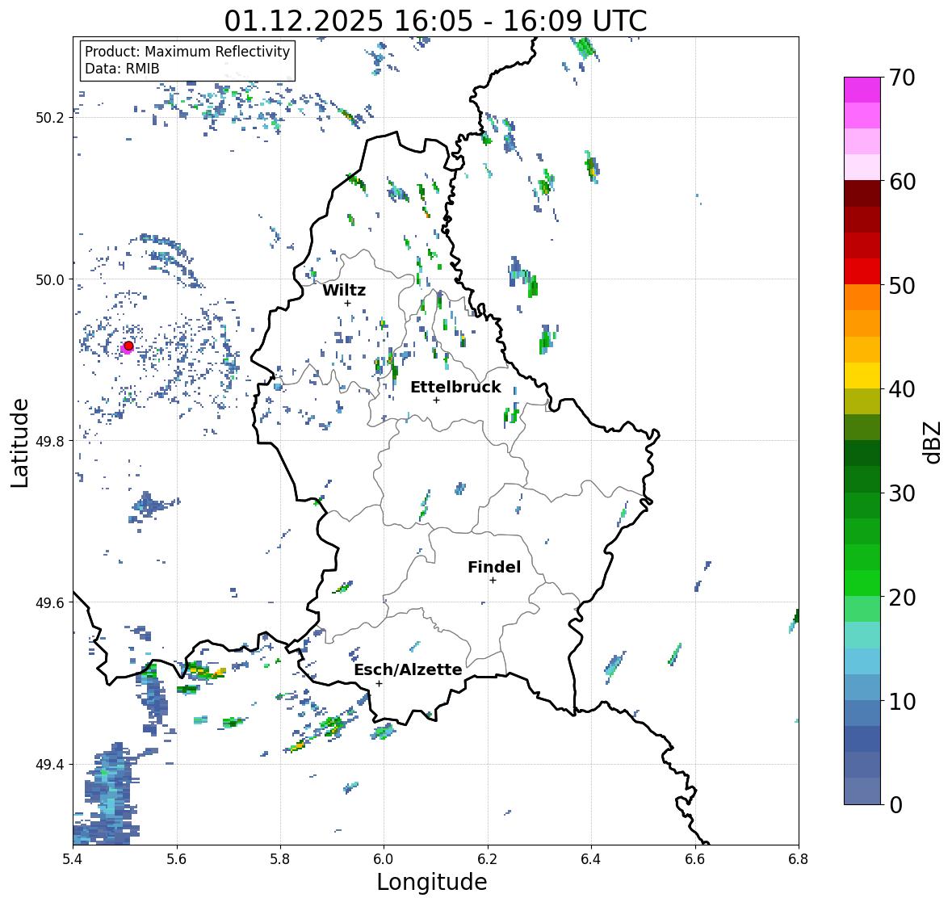952x902 pixels.
Task: Click the colorbar tick label 30
Action: point(902,493)
